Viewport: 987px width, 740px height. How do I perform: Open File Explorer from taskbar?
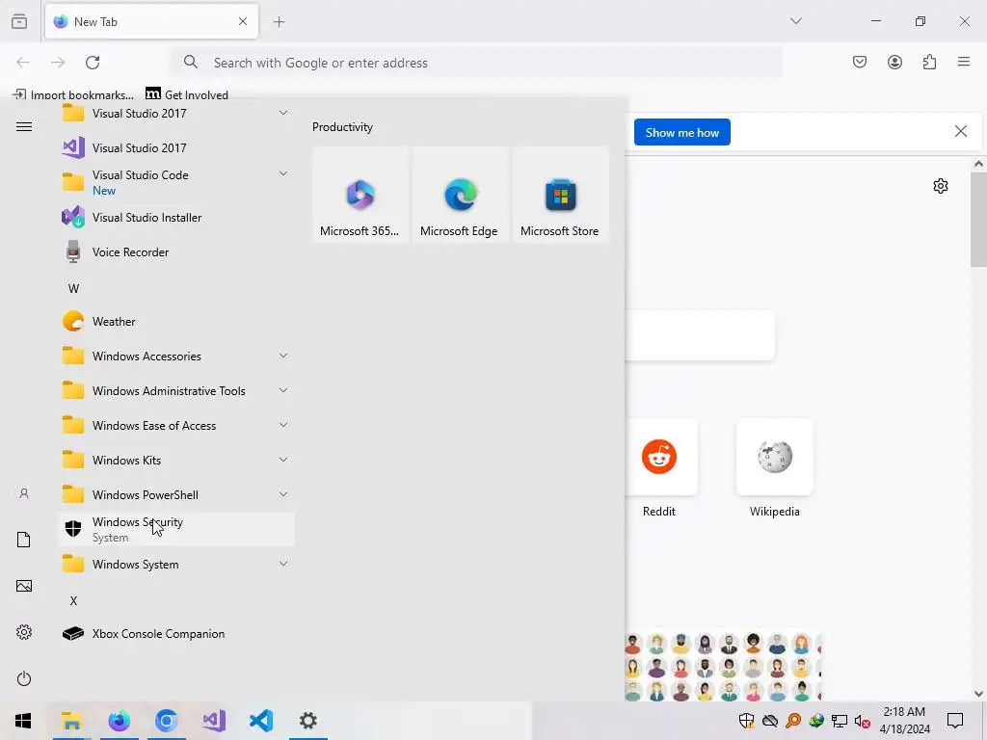(71, 721)
